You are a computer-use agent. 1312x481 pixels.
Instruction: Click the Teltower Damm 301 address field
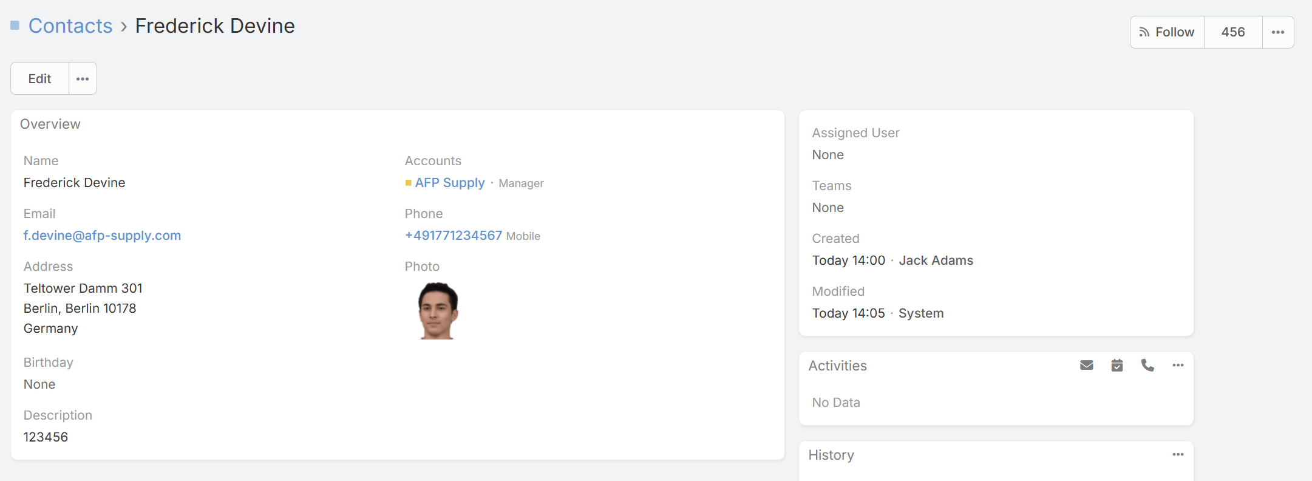pyautogui.click(x=83, y=288)
